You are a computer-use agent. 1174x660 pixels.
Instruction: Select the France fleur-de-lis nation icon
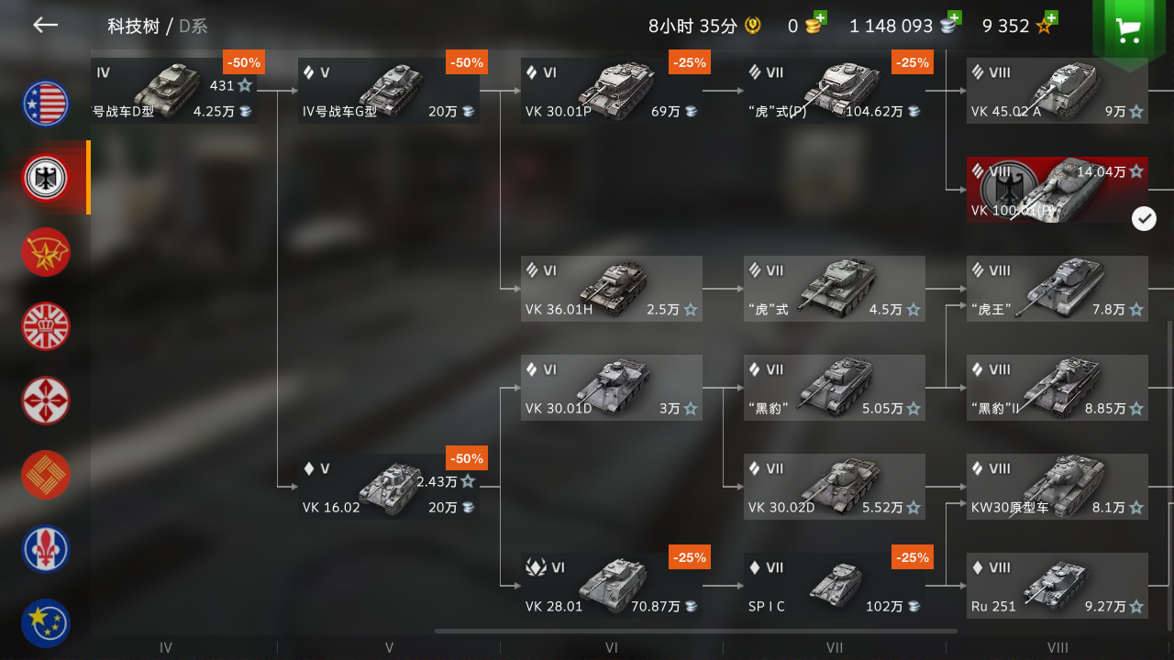click(x=46, y=549)
